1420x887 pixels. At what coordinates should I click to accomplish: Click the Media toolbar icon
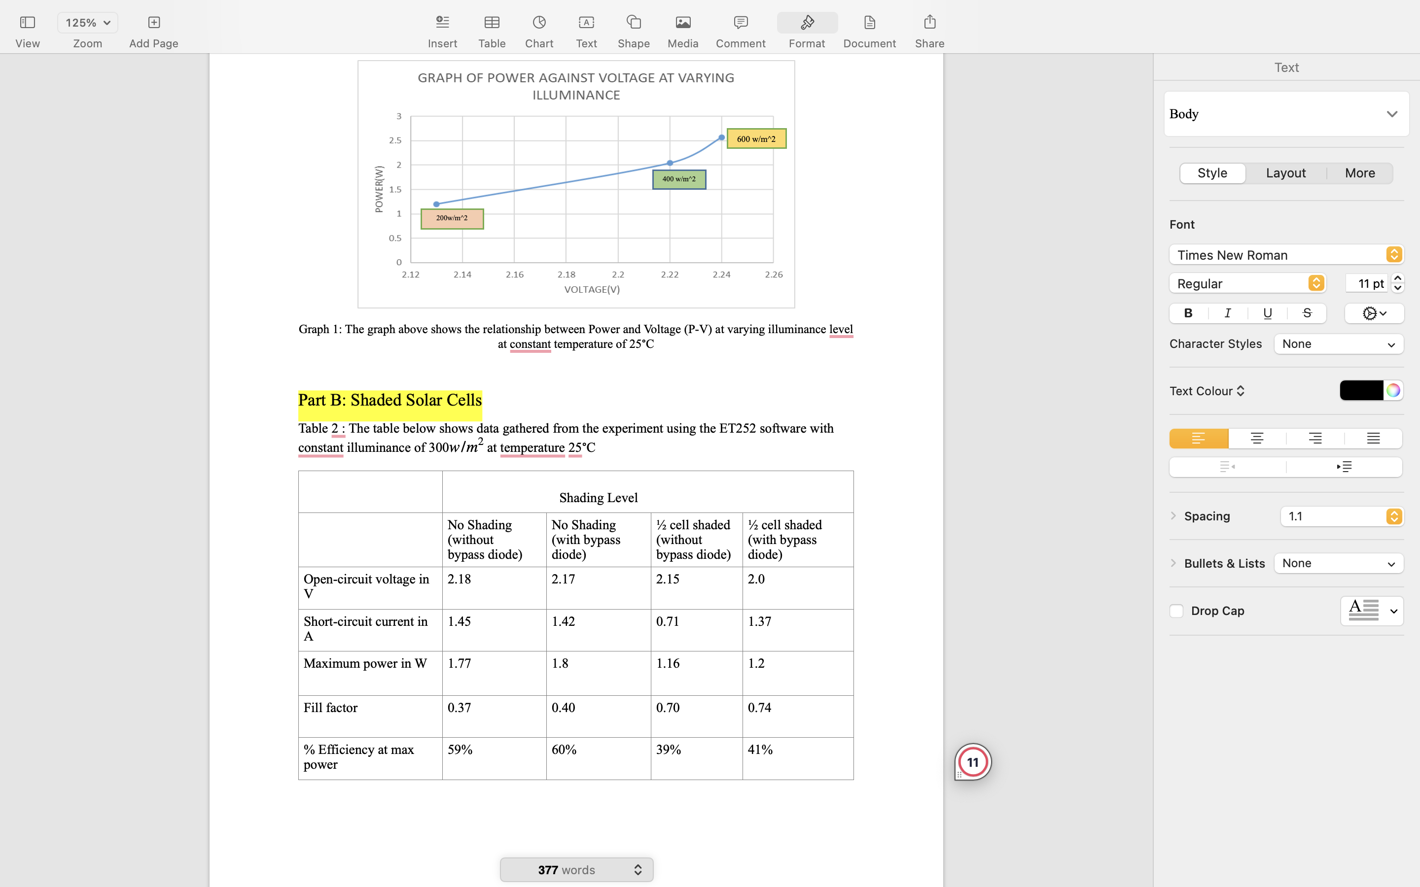[682, 23]
